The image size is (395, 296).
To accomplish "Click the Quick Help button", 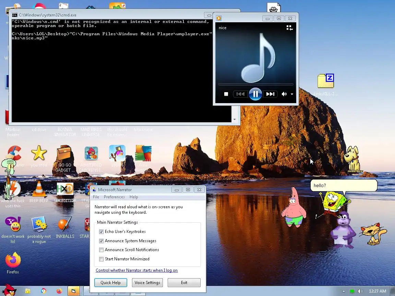I will 111,282.
